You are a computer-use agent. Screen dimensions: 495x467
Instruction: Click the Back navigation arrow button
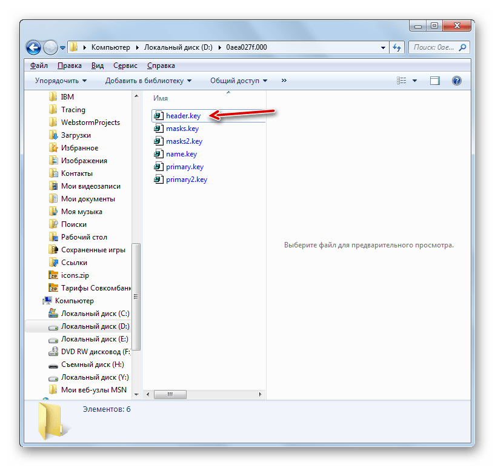(34, 47)
